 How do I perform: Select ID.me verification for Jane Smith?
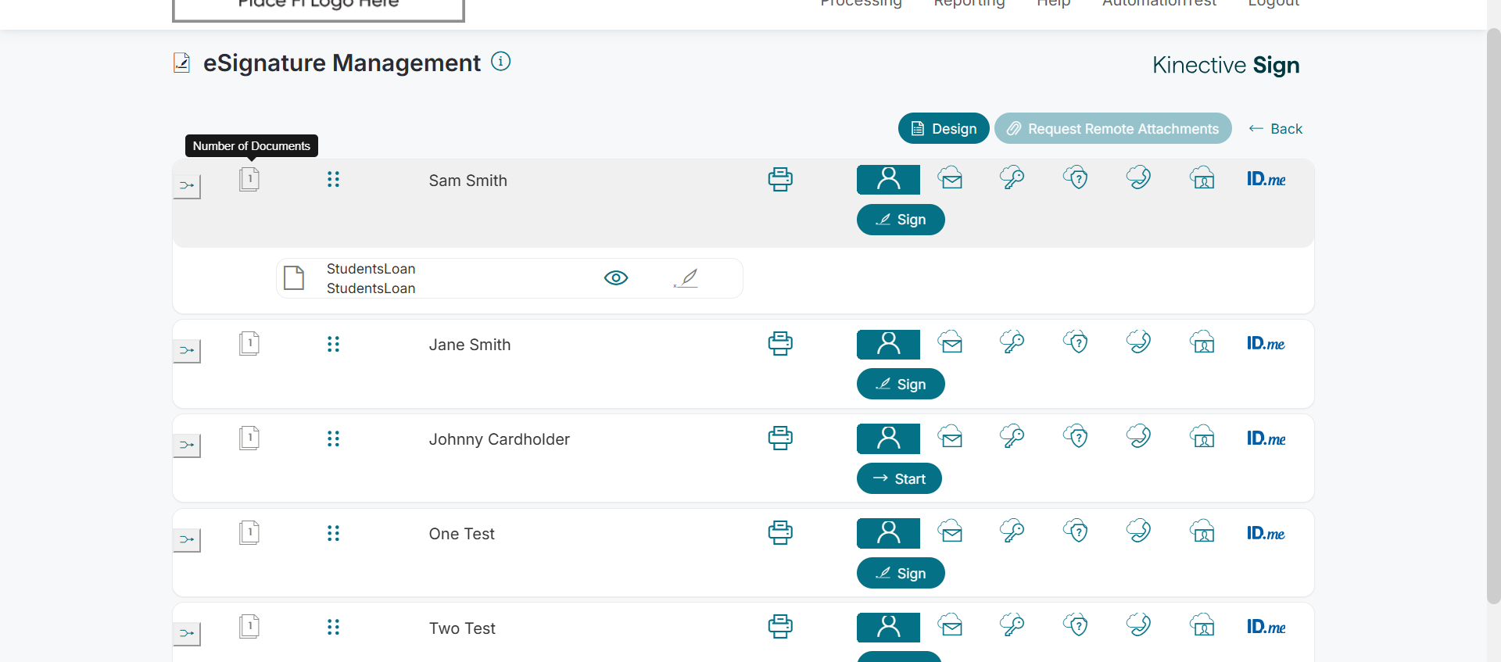[1266, 344]
